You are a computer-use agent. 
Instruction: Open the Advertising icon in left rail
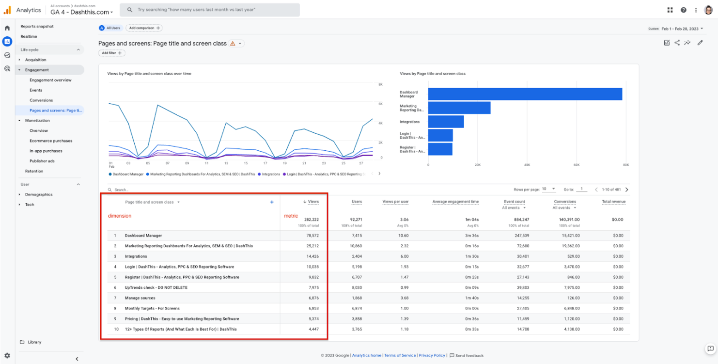pos(7,68)
